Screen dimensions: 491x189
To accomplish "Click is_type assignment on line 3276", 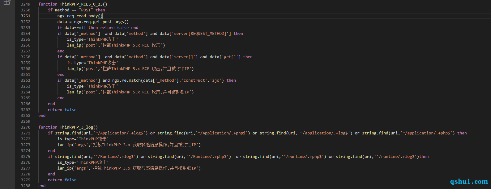I will coord(83,162).
